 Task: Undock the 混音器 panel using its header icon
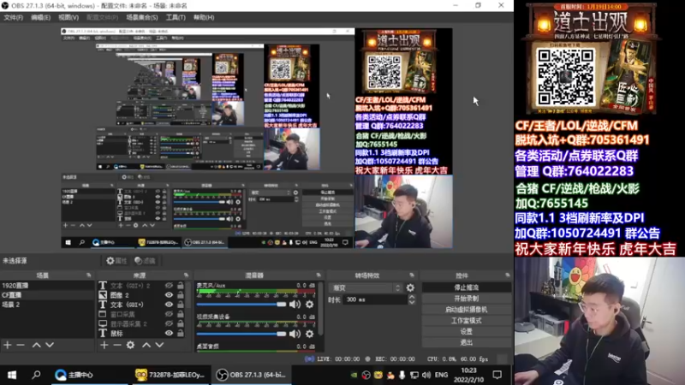[319, 275]
